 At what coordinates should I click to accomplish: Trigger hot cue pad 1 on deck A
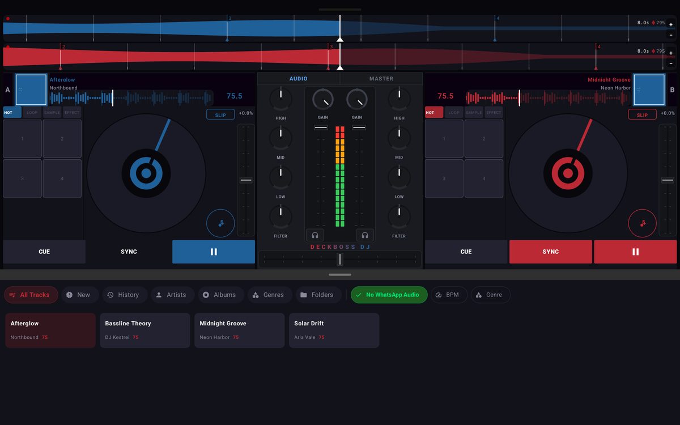(x=23, y=139)
